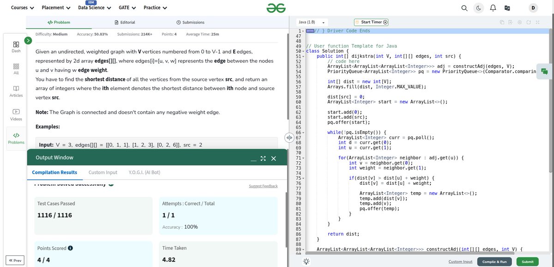Click the 'Submissions: 214K+' statistic
The width and height of the screenshot is (554, 267).
pyautogui.click(x=135, y=34)
